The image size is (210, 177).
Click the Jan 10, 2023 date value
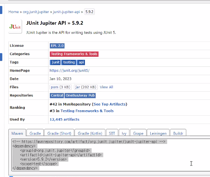click(x=61, y=79)
